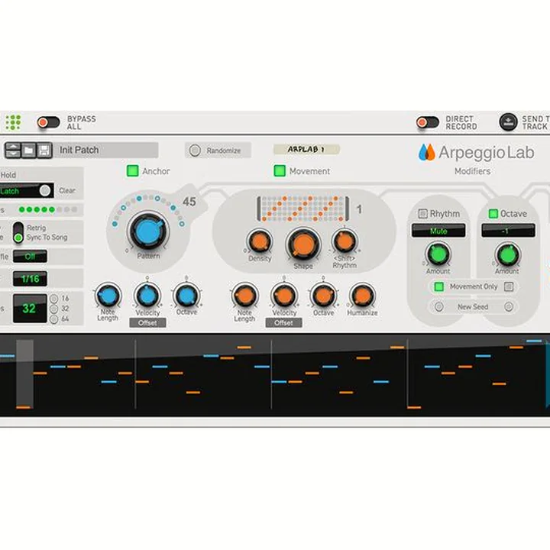Click the orange Movement Velocity knob
This screenshot has height=550, width=550.
pos(283,296)
